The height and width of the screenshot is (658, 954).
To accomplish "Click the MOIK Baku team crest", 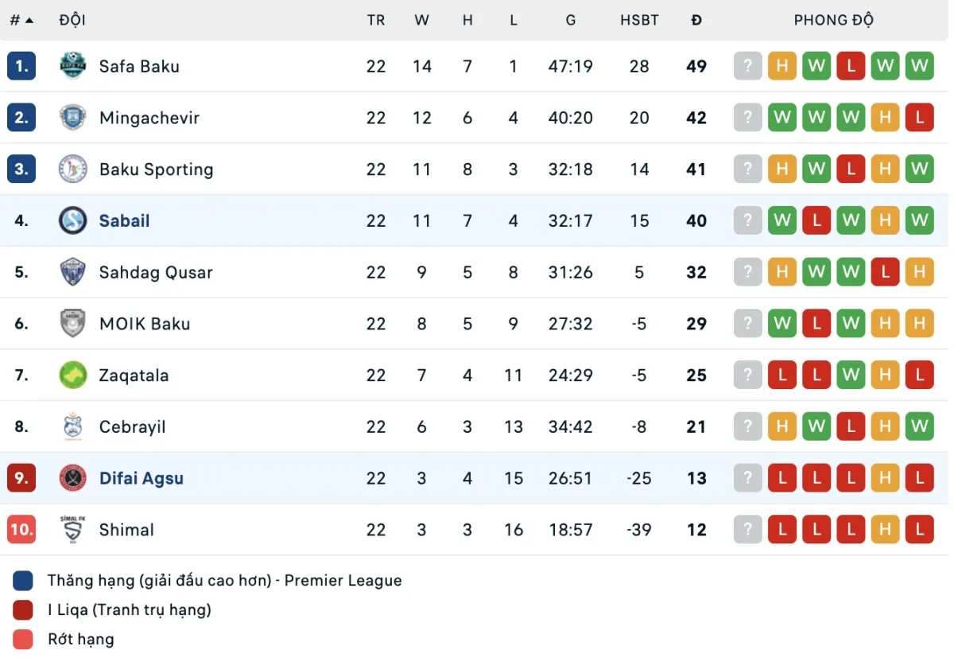I will tap(73, 324).
